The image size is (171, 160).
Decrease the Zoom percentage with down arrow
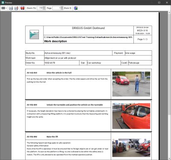[x=44, y=9]
